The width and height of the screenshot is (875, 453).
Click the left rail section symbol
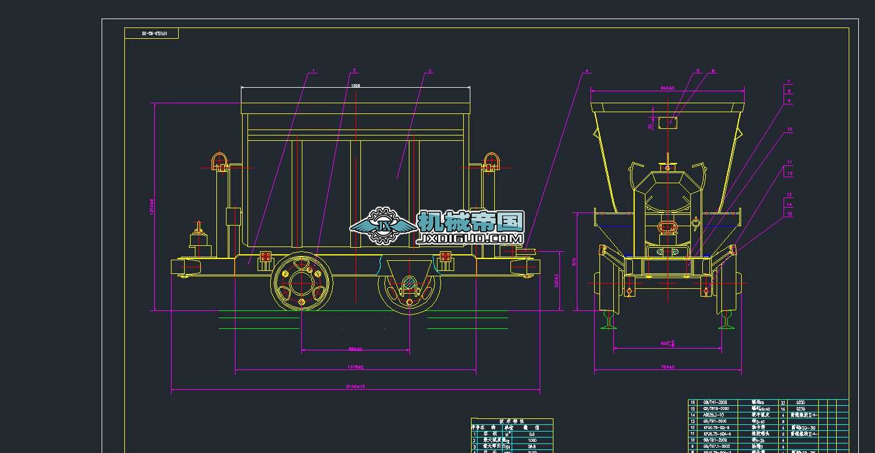click(609, 319)
